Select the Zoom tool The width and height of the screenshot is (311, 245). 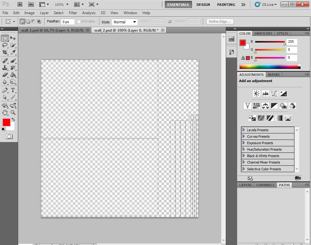(13, 113)
